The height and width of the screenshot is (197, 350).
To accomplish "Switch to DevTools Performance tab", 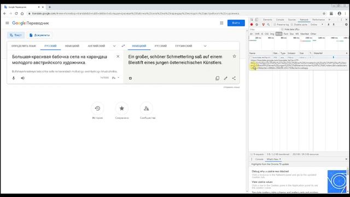I will tap(318, 20).
